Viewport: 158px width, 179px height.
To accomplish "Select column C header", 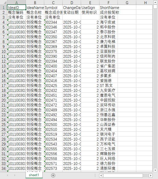I will click(x=53, y=3).
